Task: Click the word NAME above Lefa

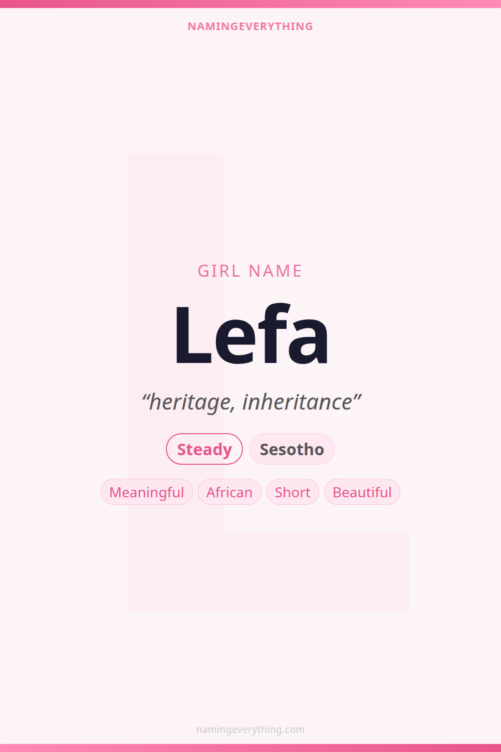Action: point(275,271)
